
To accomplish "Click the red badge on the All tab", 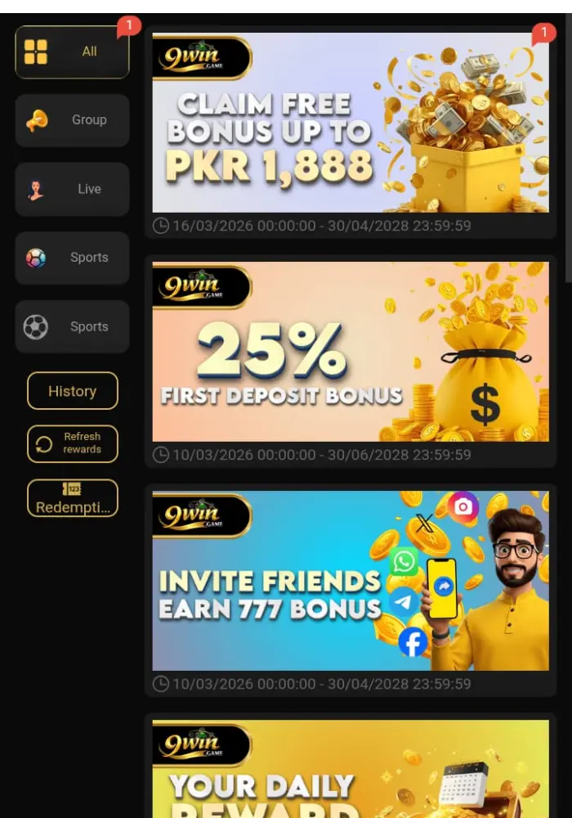I will (x=128, y=26).
